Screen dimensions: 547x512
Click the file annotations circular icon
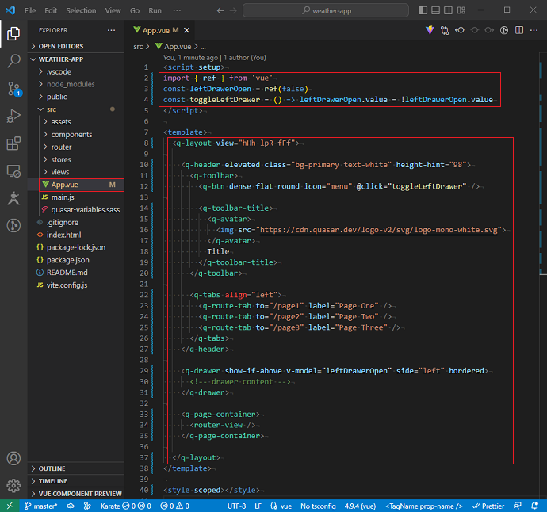[x=504, y=30]
